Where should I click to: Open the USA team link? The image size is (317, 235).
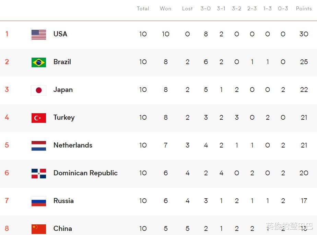[x=60, y=34]
